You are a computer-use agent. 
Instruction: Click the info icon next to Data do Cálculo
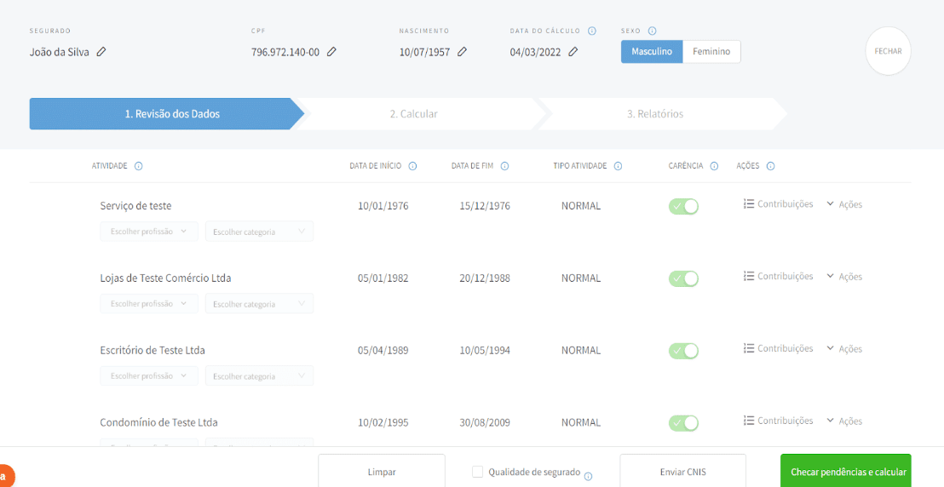click(592, 31)
